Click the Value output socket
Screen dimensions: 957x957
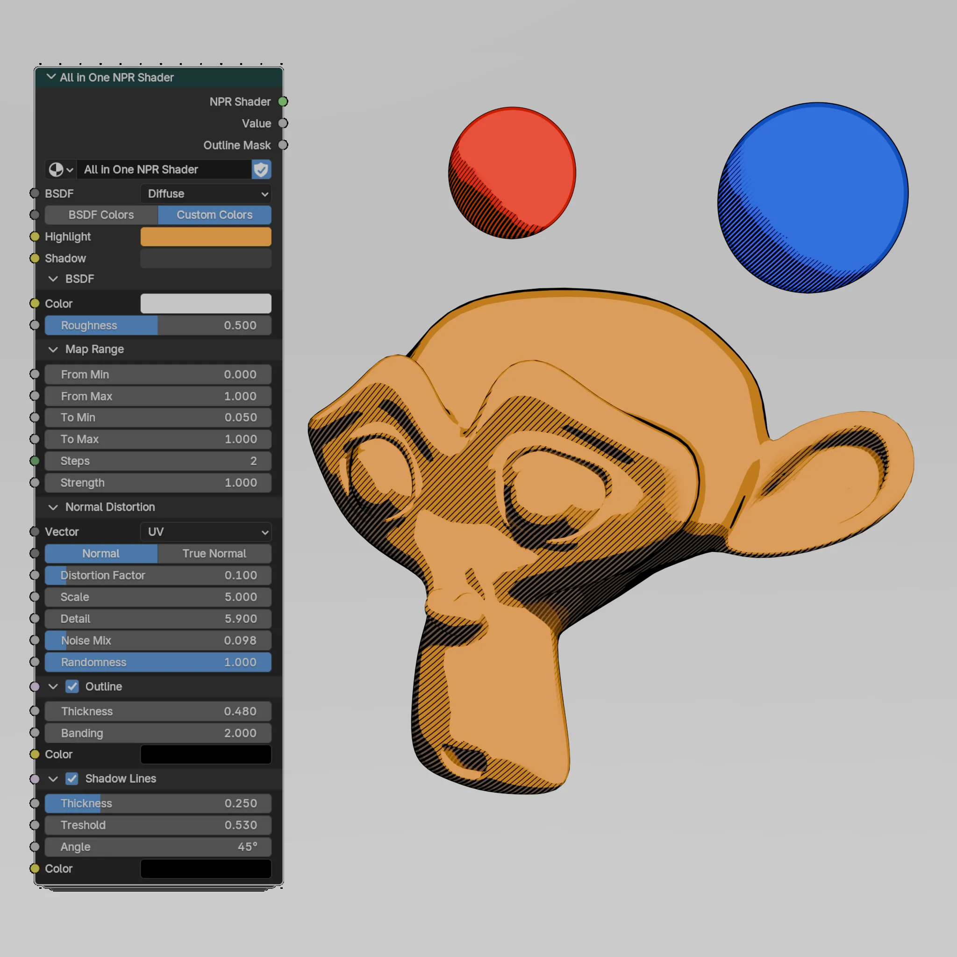(x=283, y=123)
